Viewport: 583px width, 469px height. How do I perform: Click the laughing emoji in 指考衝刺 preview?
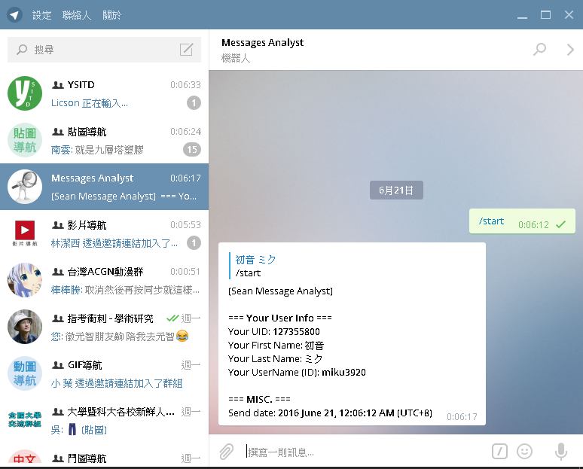182,337
